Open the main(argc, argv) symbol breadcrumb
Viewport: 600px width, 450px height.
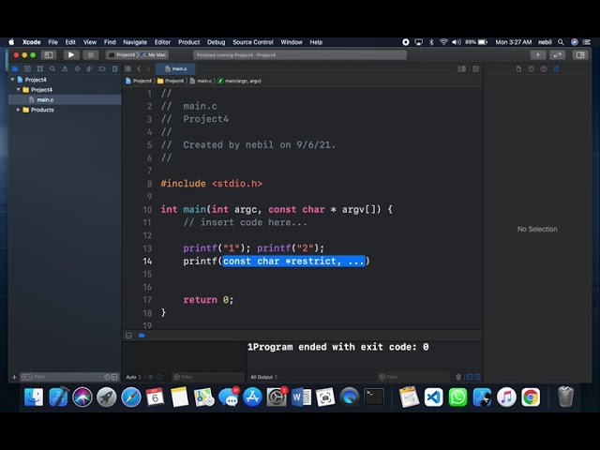click(x=240, y=81)
